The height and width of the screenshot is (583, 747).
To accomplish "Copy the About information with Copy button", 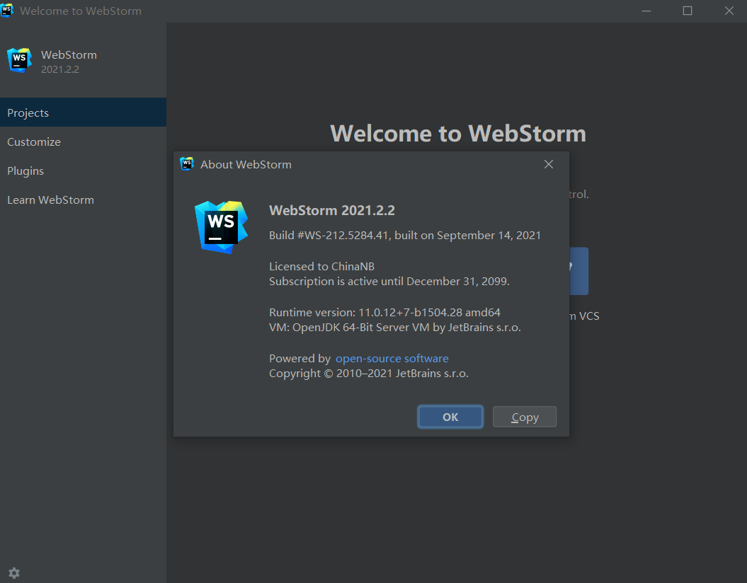I will [x=525, y=417].
